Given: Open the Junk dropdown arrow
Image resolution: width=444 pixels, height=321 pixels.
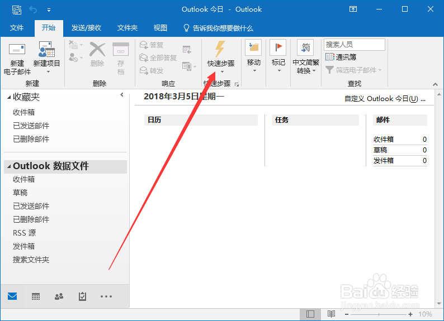Looking at the screenshot, I should tap(82, 58).
